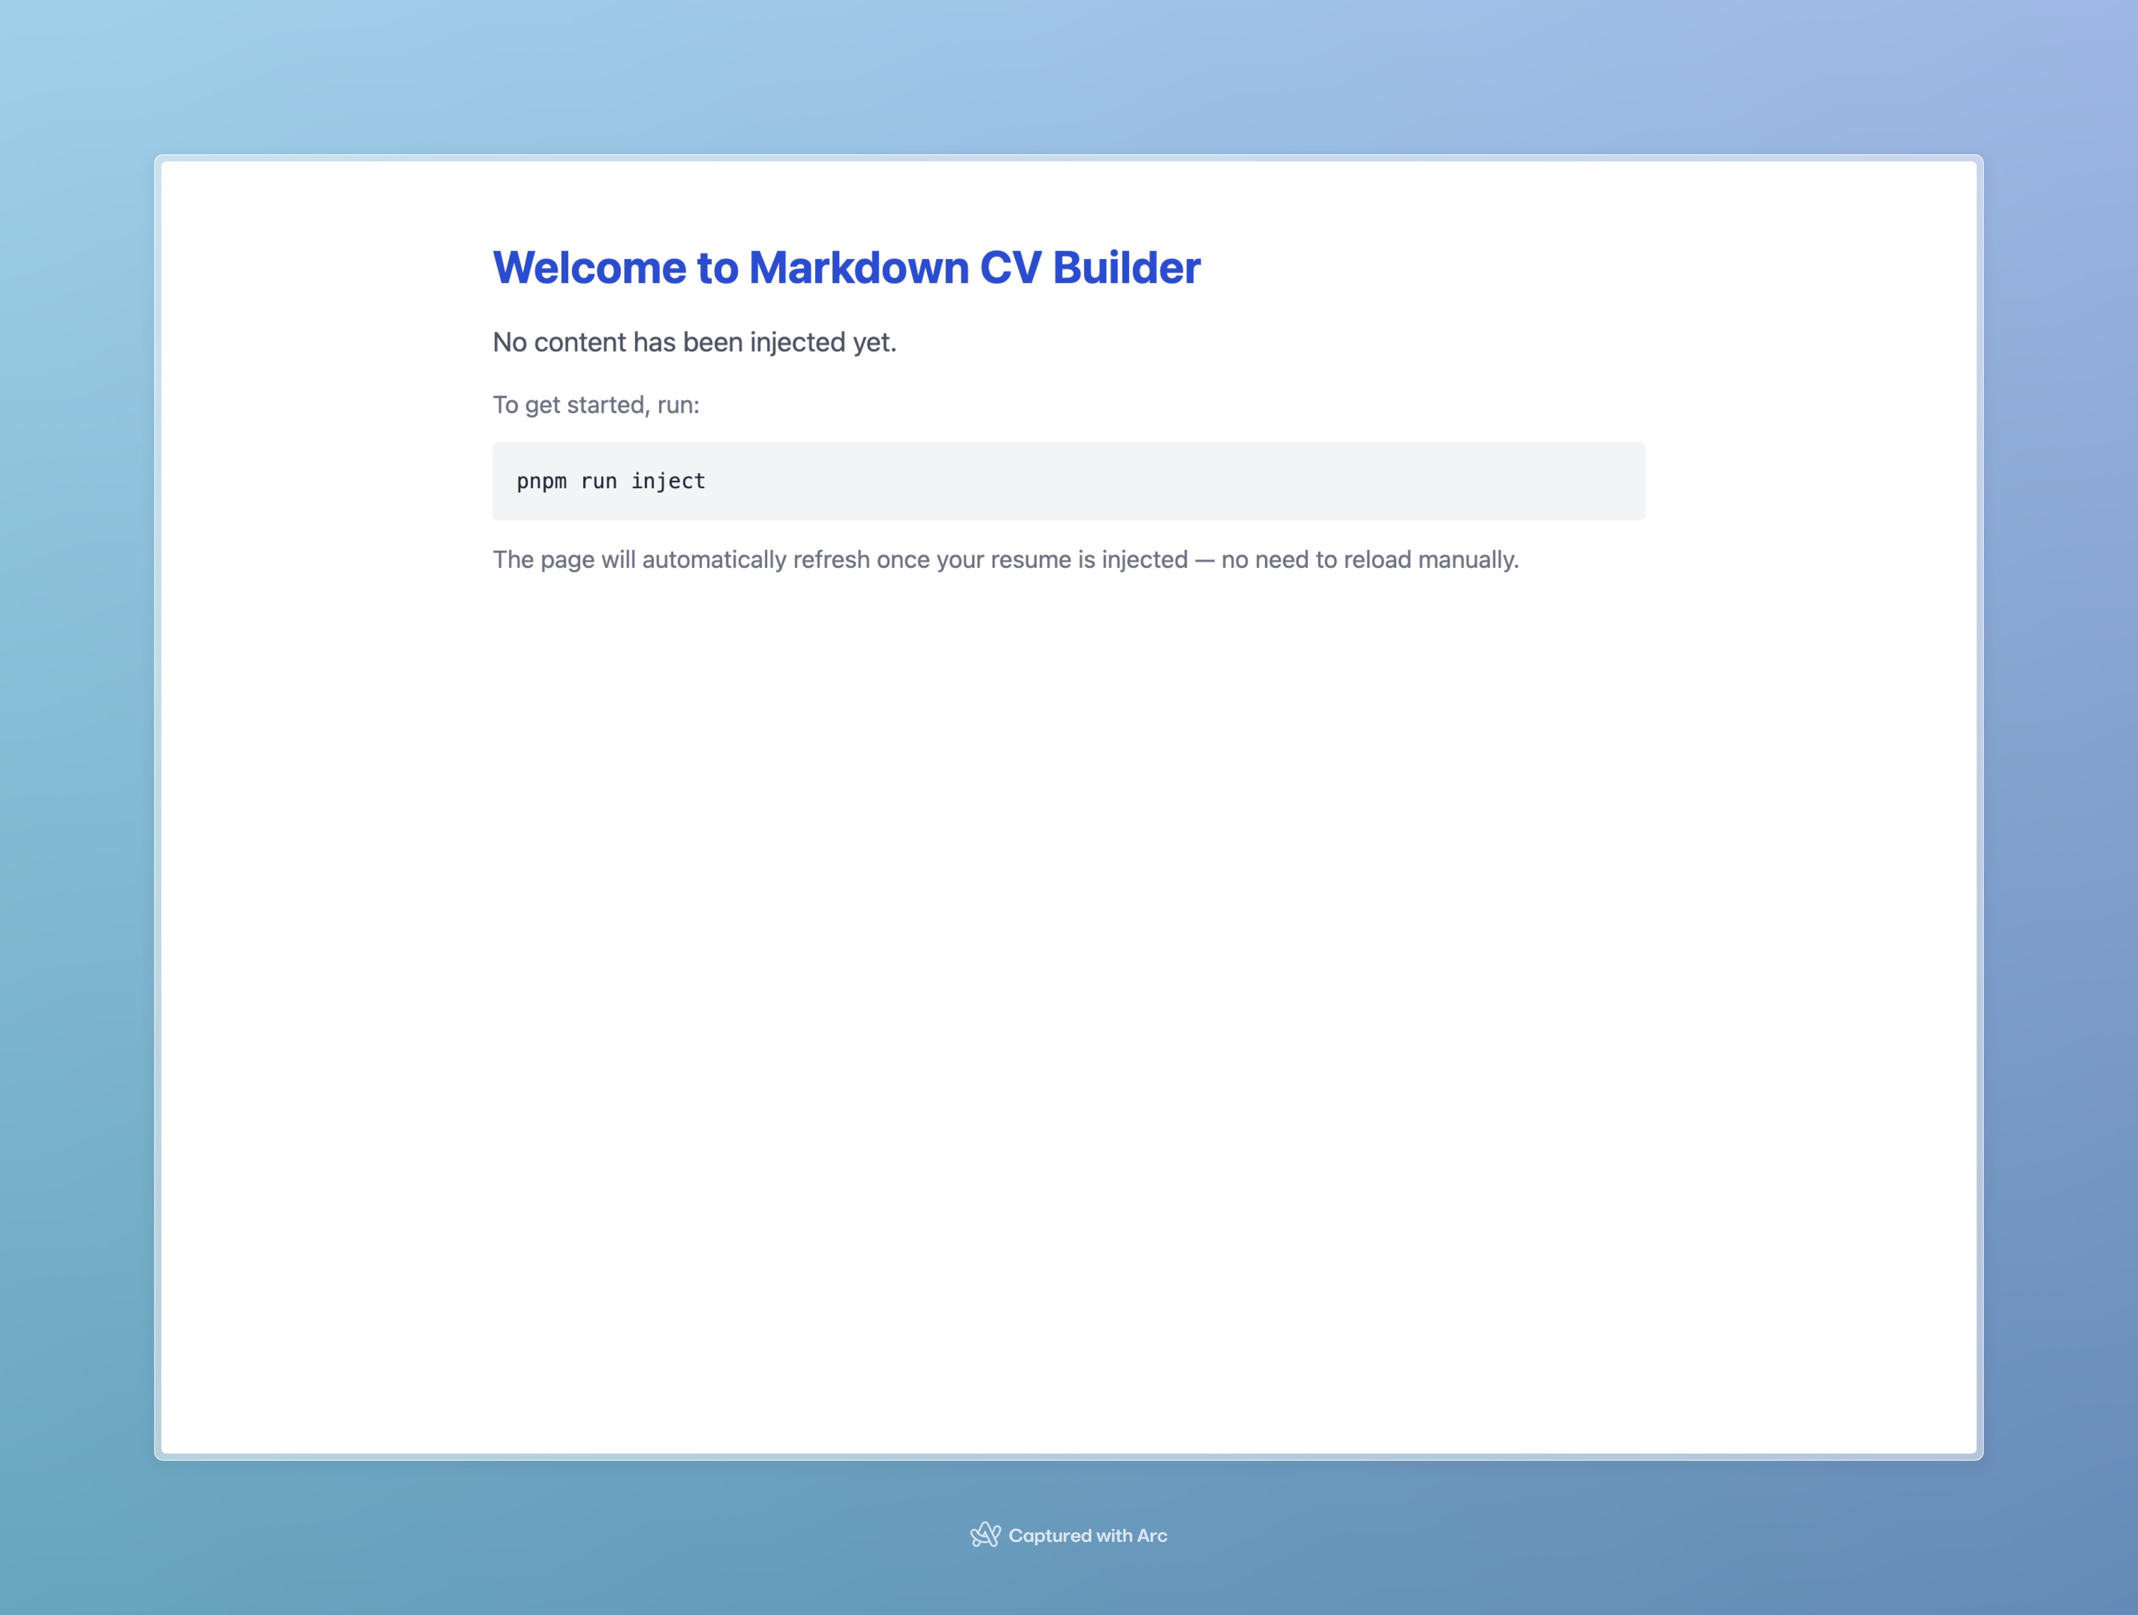The height and width of the screenshot is (1615, 2138).
Task: Click the automatic refresh notice paragraph
Action: (x=1005, y=559)
